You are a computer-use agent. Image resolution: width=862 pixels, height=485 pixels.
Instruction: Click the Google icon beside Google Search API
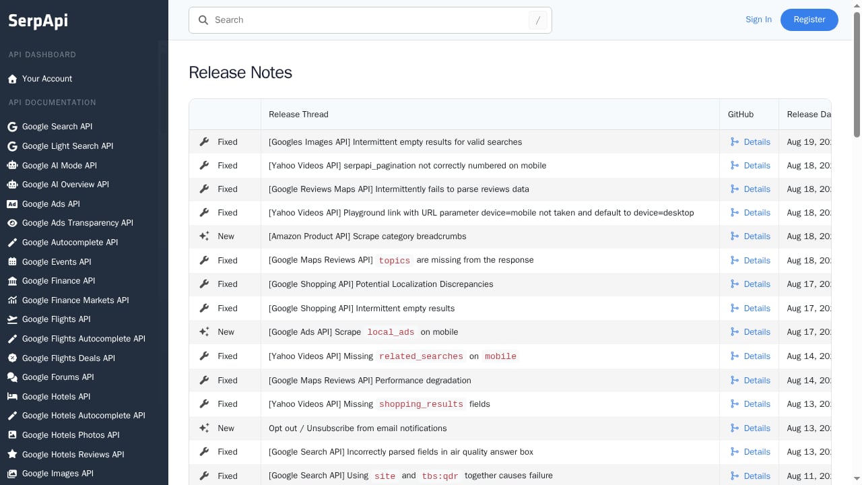click(12, 127)
